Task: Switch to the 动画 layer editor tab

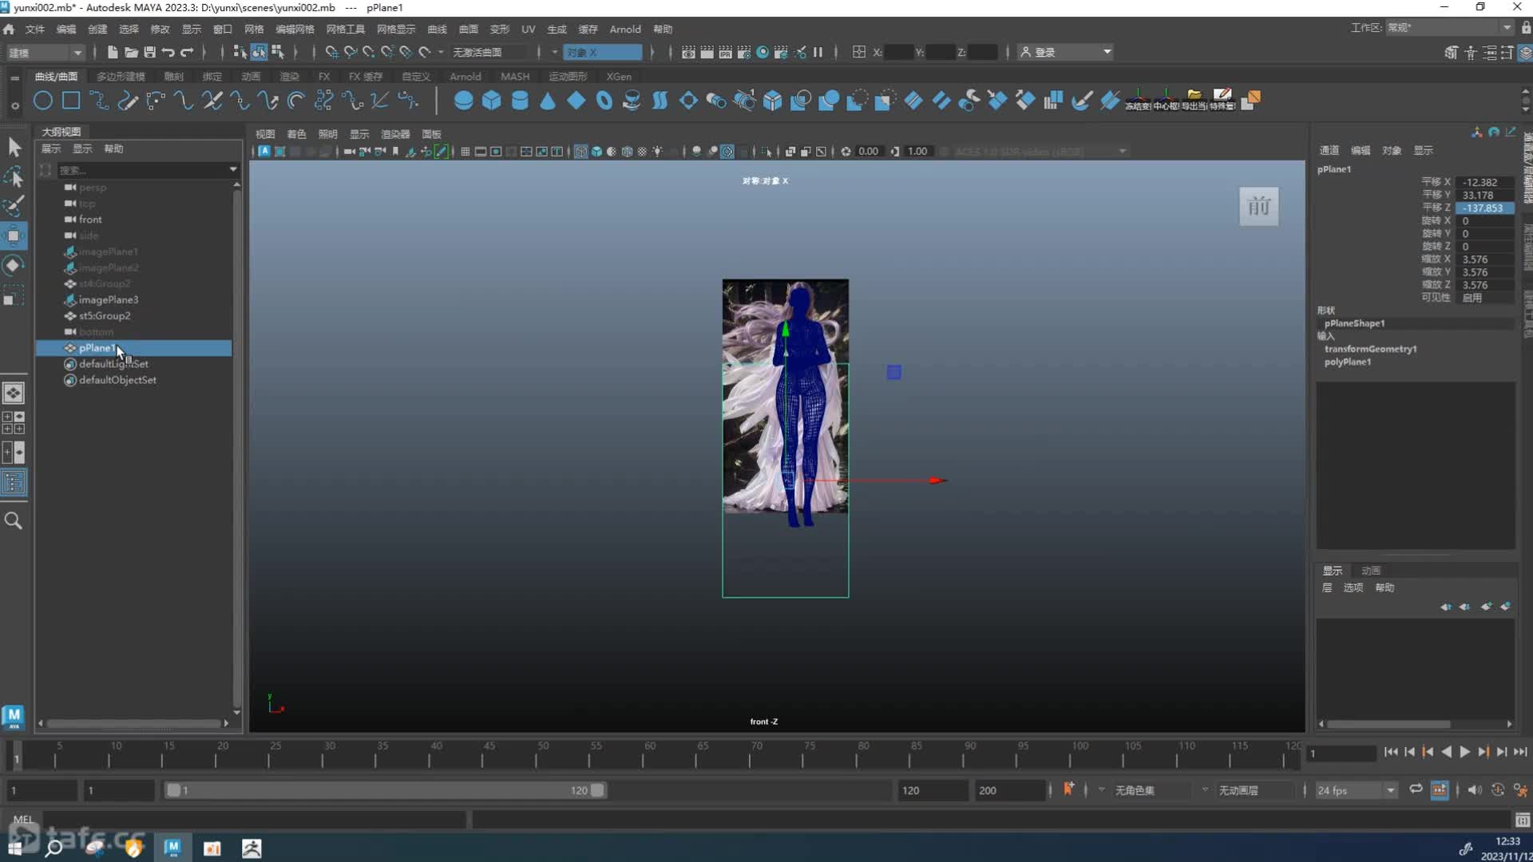Action: [1371, 571]
